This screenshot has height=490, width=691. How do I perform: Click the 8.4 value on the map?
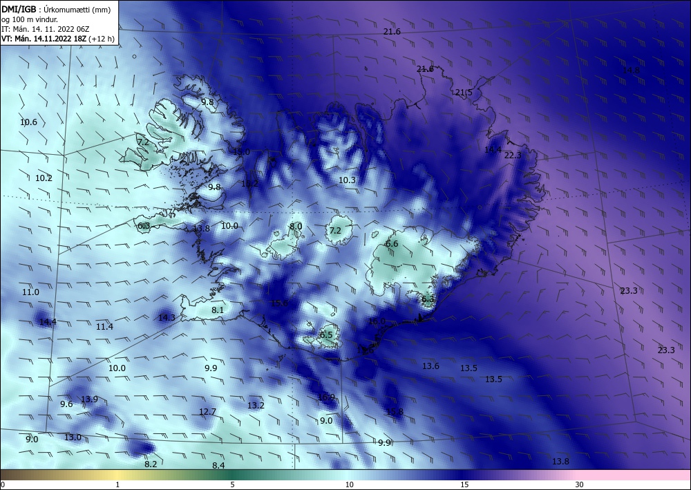[x=218, y=465]
